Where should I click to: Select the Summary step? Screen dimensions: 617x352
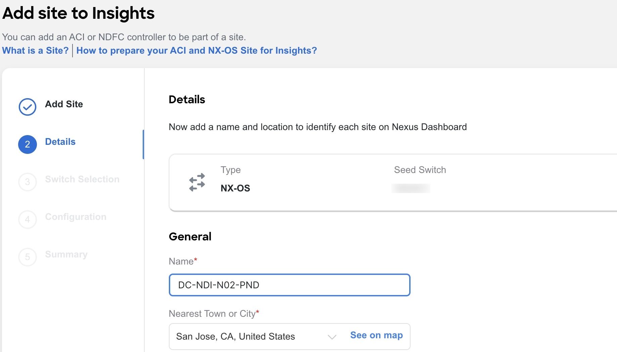click(66, 254)
